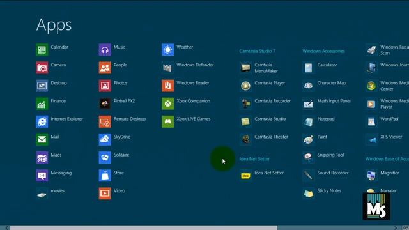Click the Camtasia Studio 7 group header
Image resolution: width=409 pixels, height=230 pixels.
pyautogui.click(x=257, y=51)
